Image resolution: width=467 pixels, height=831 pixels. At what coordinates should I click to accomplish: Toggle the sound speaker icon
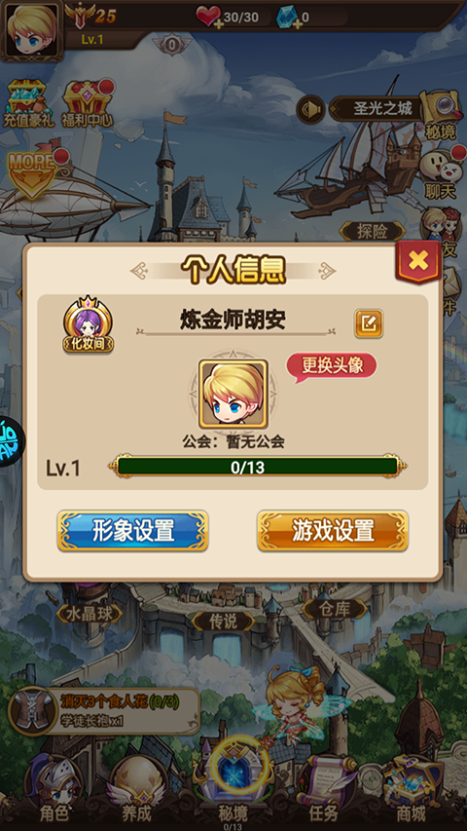tap(310, 110)
